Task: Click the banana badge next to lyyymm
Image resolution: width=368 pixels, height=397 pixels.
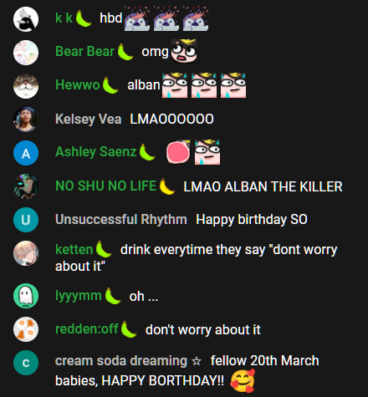Action: 113,296
